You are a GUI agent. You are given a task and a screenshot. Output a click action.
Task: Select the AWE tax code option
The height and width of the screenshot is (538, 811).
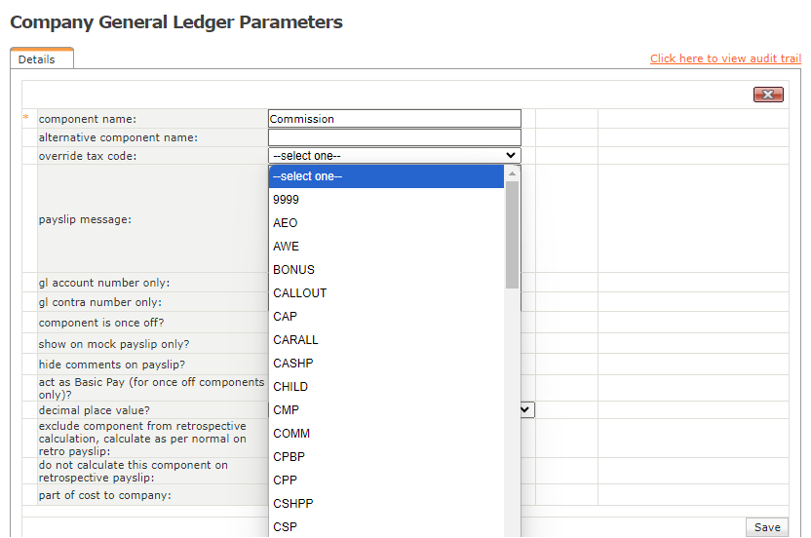click(386, 247)
